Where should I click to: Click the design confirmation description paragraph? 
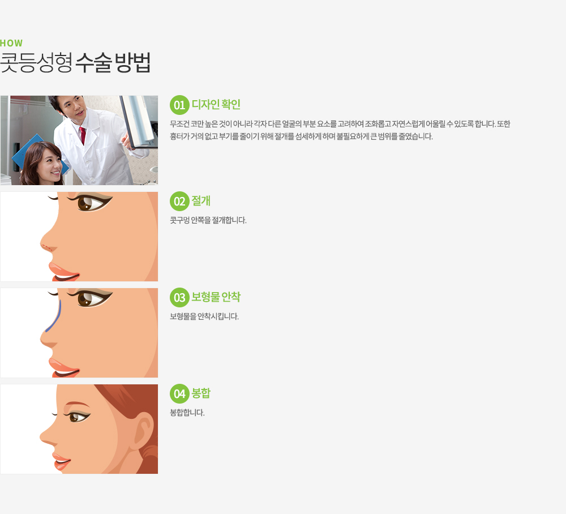pyautogui.click(x=340, y=130)
